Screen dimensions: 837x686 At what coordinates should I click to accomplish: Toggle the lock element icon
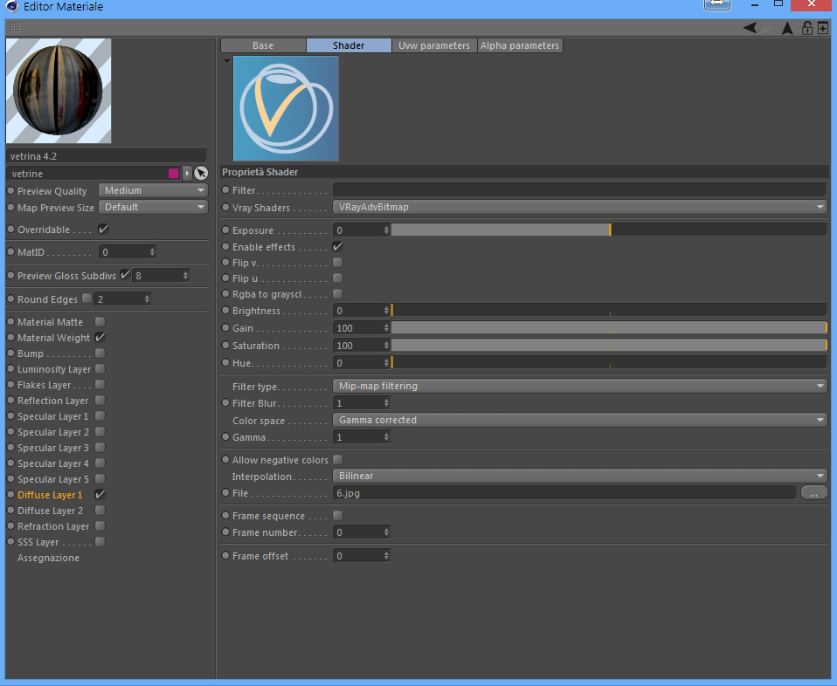(x=807, y=28)
